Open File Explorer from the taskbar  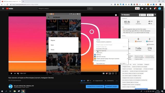coord(15,91)
